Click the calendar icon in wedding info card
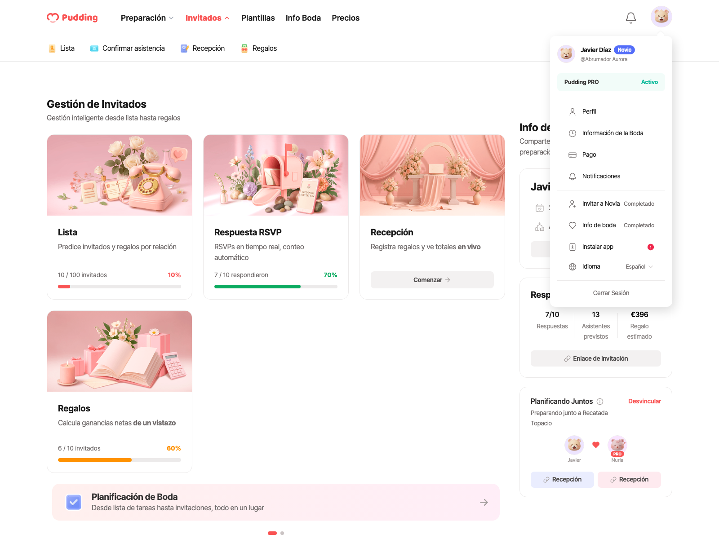The height and width of the screenshot is (539, 719). pyautogui.click(x=540, y=208)
